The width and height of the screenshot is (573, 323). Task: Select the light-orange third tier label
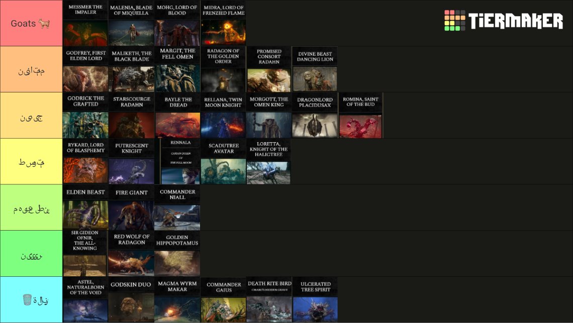click(31, 115)
